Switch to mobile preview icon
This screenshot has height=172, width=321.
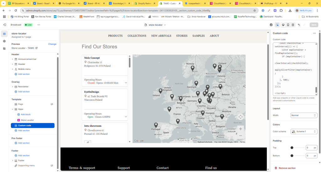coord(288,25)
